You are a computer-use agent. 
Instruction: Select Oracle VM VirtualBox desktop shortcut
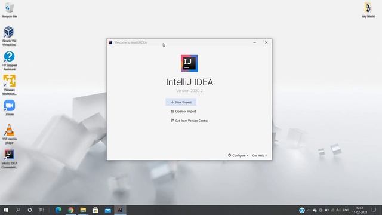point(10,36)
